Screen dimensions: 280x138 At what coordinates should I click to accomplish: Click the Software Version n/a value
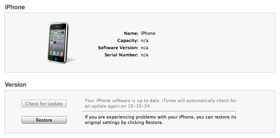coord(145,48)
